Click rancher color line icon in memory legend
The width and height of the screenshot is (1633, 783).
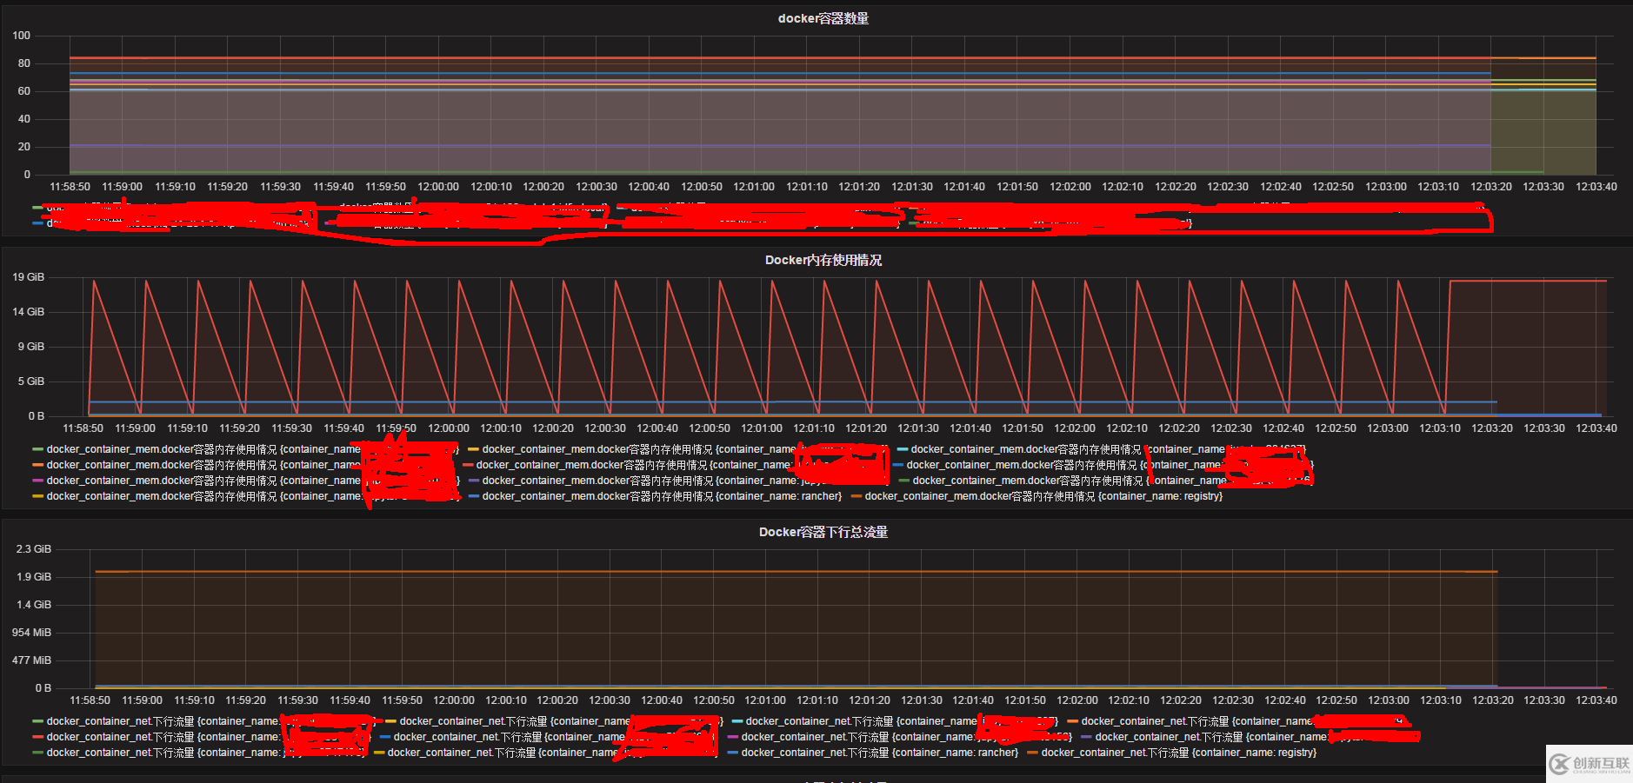pyautogui.click(x=474, y=496)
